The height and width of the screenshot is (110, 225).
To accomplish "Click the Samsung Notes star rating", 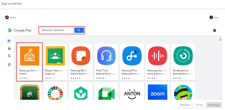I will click(x=75, y=78).
